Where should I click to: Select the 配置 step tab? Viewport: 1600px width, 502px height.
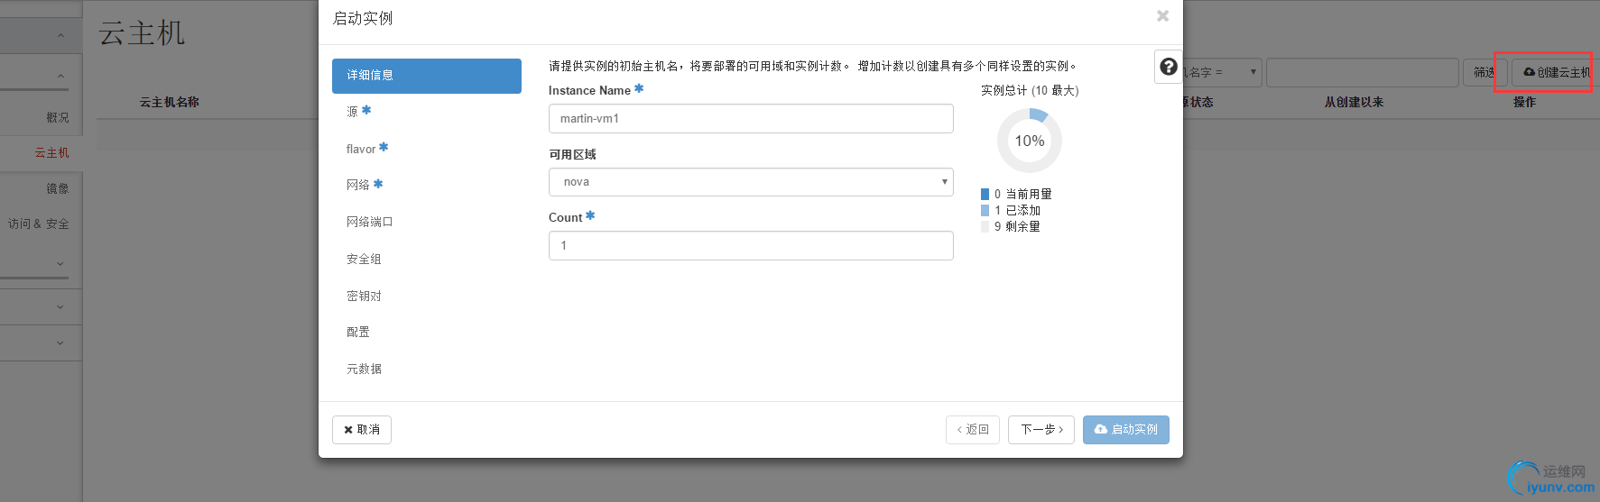point(358,332)
